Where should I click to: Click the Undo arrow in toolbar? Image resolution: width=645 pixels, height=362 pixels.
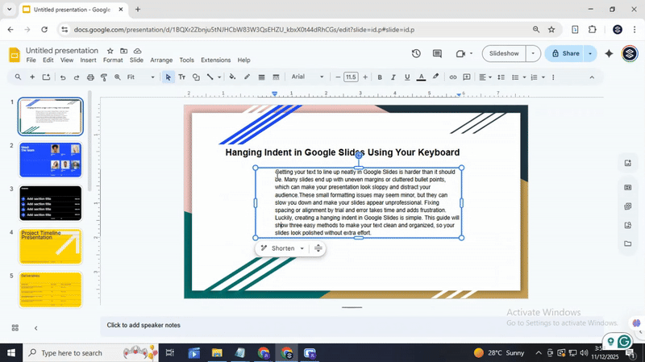click(62, 77)
